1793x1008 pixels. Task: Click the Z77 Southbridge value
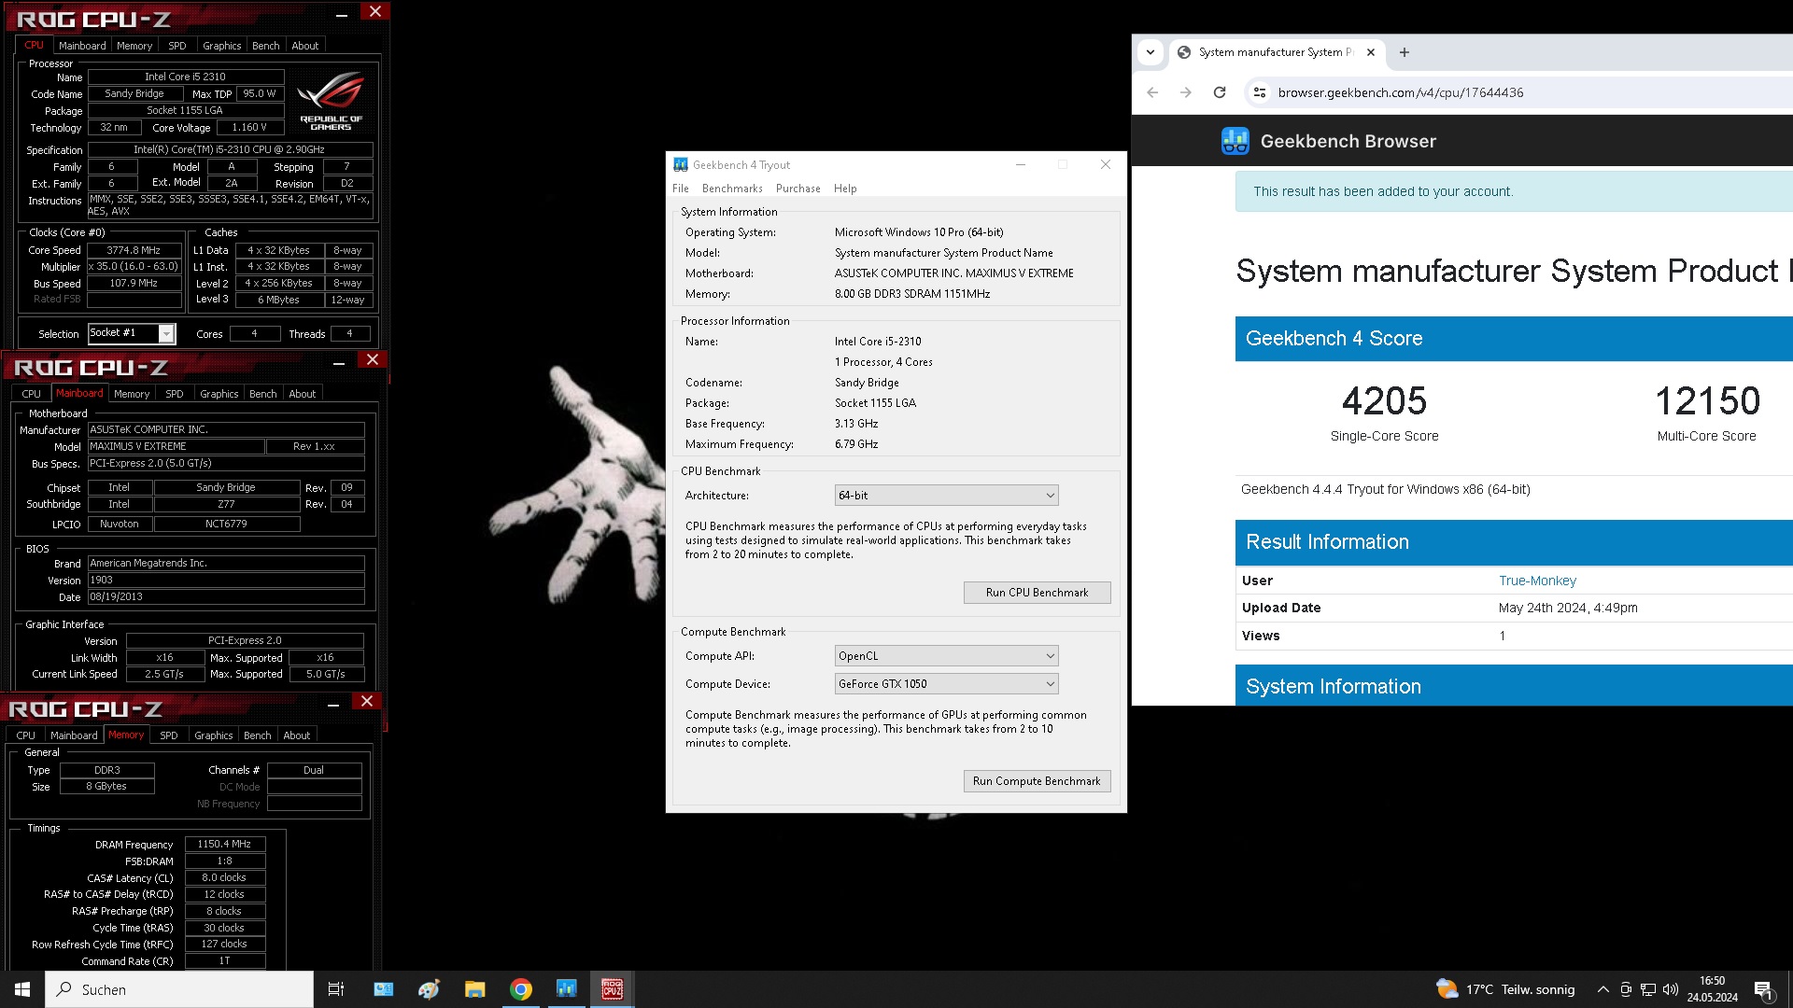pos(226,504)
